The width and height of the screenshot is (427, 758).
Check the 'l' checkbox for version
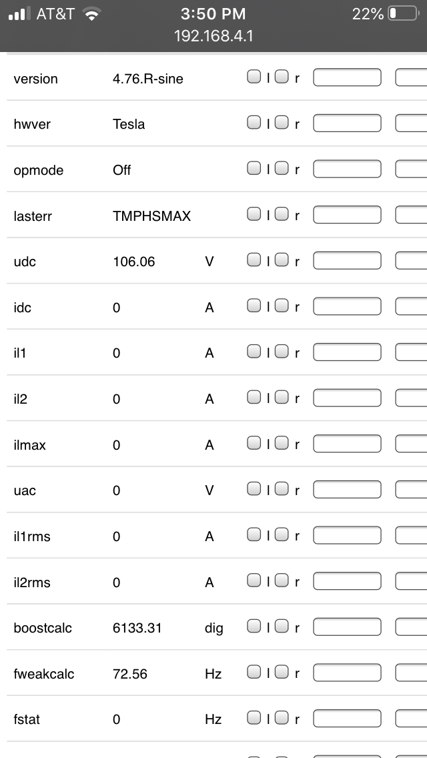coord(254,77)
